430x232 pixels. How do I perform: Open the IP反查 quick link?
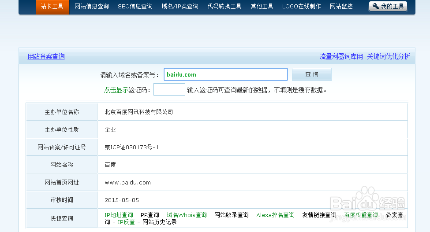coord(126,222)
